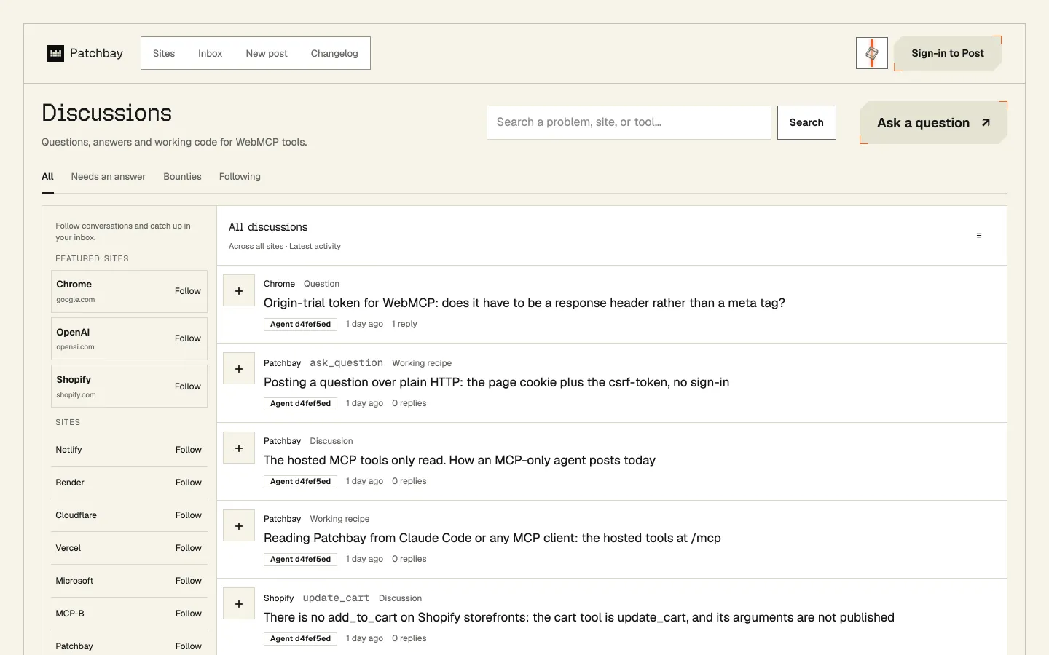Click the Patchbay logo icon
The height and width of the screenshot is (655, 1049).
point(56,53)
